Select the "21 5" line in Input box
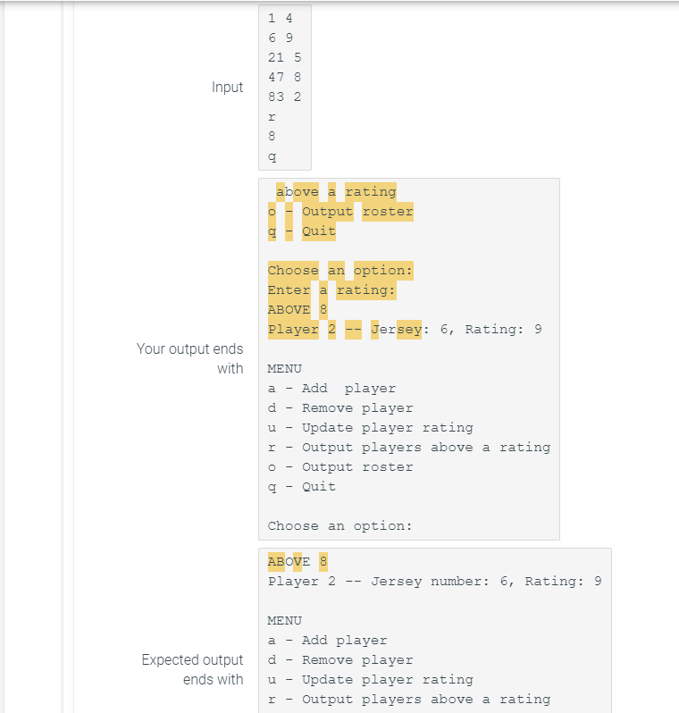This screenshot has width=679, height=713. 284,57
